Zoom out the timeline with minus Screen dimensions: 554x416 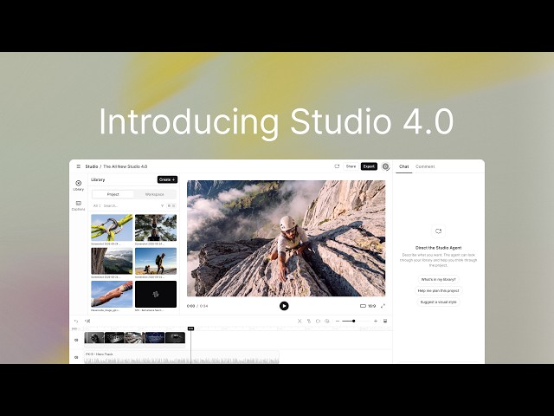[338, 322]
